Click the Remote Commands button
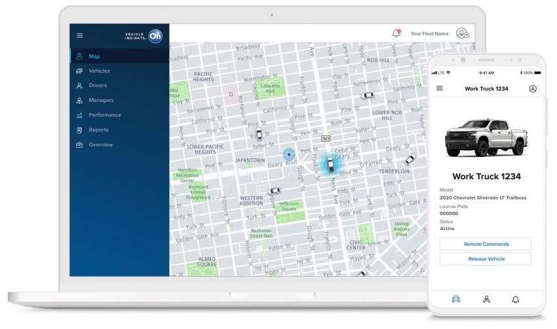The image size is (557, 329). pyautogui.click(x=486, y=244)
